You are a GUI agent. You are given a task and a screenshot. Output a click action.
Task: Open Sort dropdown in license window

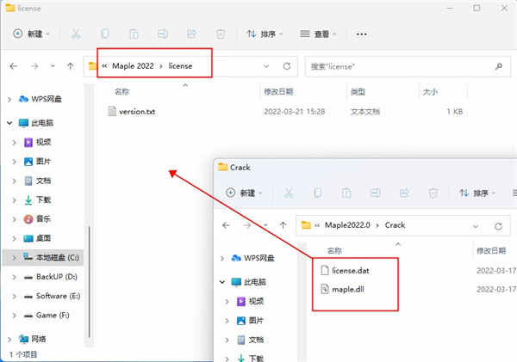(265, 34)
